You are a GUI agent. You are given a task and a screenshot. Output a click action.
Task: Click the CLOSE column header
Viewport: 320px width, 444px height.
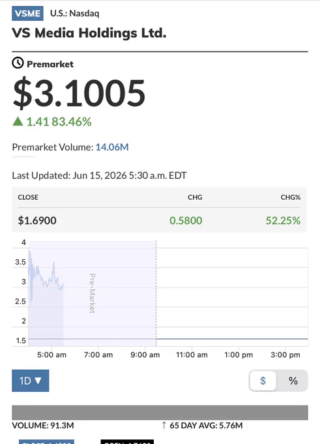28,197
